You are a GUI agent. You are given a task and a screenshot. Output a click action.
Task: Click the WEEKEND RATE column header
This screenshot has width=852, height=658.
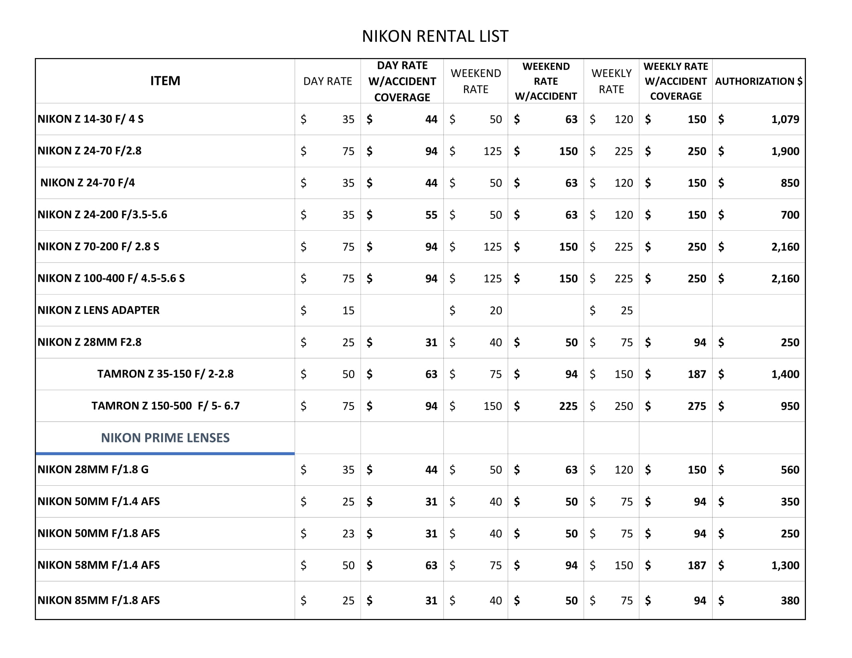pos(476,81)
